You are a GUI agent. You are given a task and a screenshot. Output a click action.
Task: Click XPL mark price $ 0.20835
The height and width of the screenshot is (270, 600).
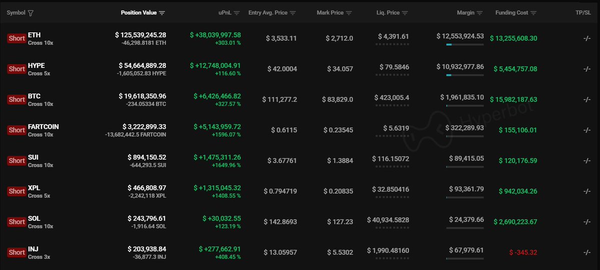point(338,191)
